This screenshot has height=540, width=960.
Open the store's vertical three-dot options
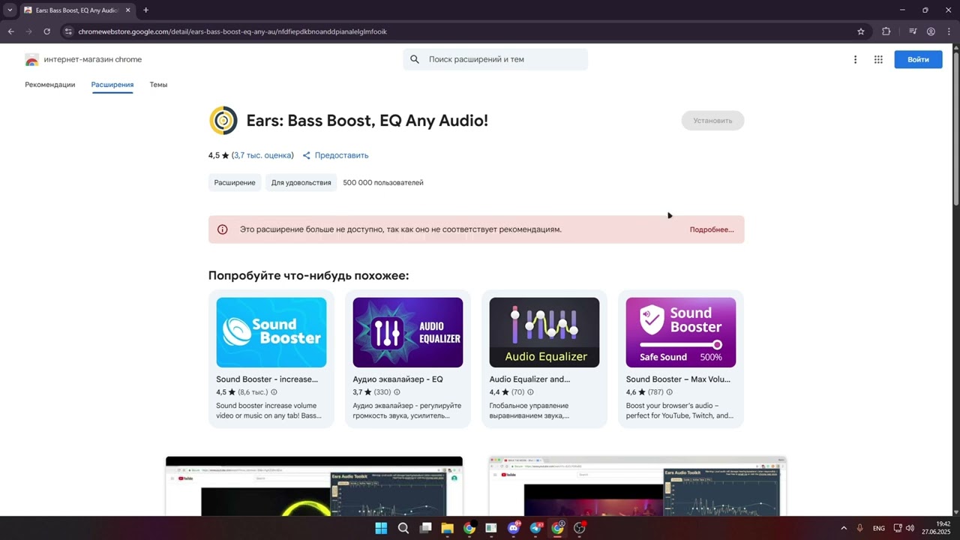pos(855,59)
